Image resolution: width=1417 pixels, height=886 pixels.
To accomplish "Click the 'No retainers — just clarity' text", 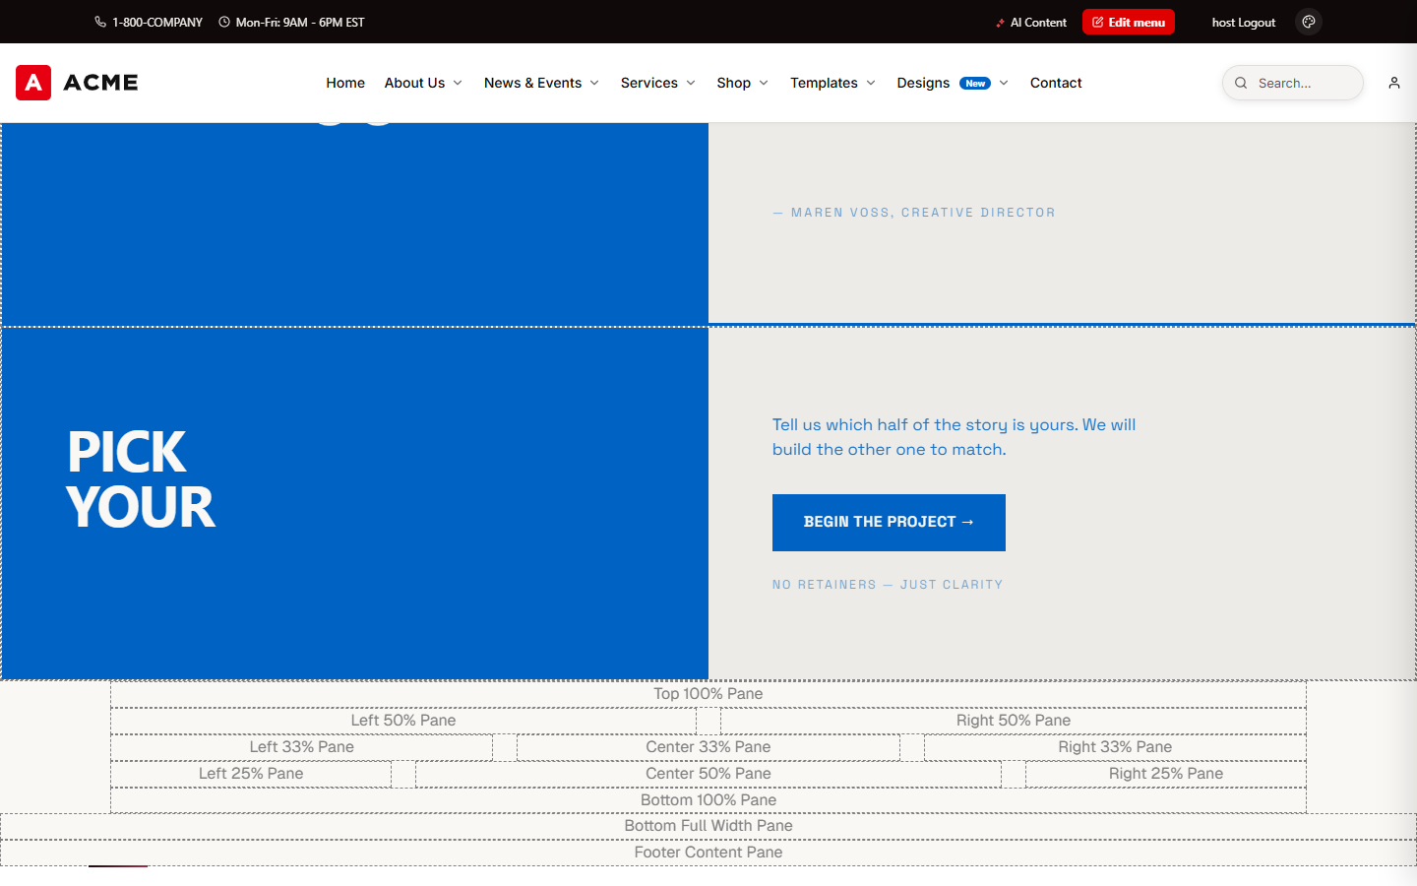I will coord(888,585).
